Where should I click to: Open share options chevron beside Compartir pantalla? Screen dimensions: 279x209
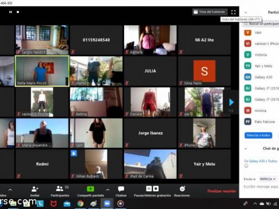(x=108, y=190)
